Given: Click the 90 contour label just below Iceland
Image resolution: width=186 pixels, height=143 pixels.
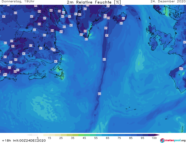Looking at the screenshot, I should pyautogui.click(x=121, y=23).
